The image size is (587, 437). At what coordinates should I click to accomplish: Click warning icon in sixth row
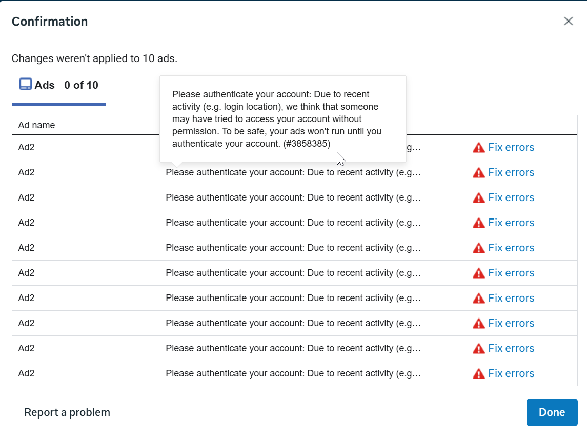(x=478, y=273)
